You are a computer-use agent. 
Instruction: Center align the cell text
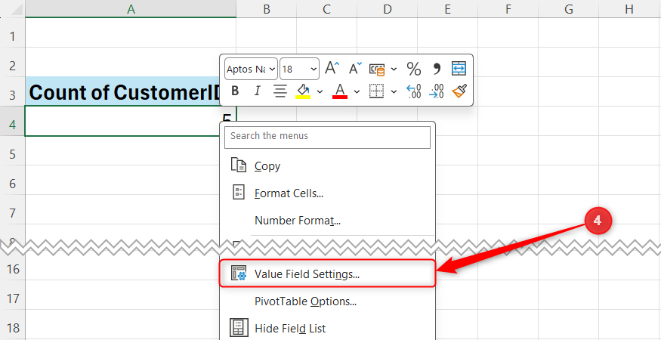(x=280, y=91)
